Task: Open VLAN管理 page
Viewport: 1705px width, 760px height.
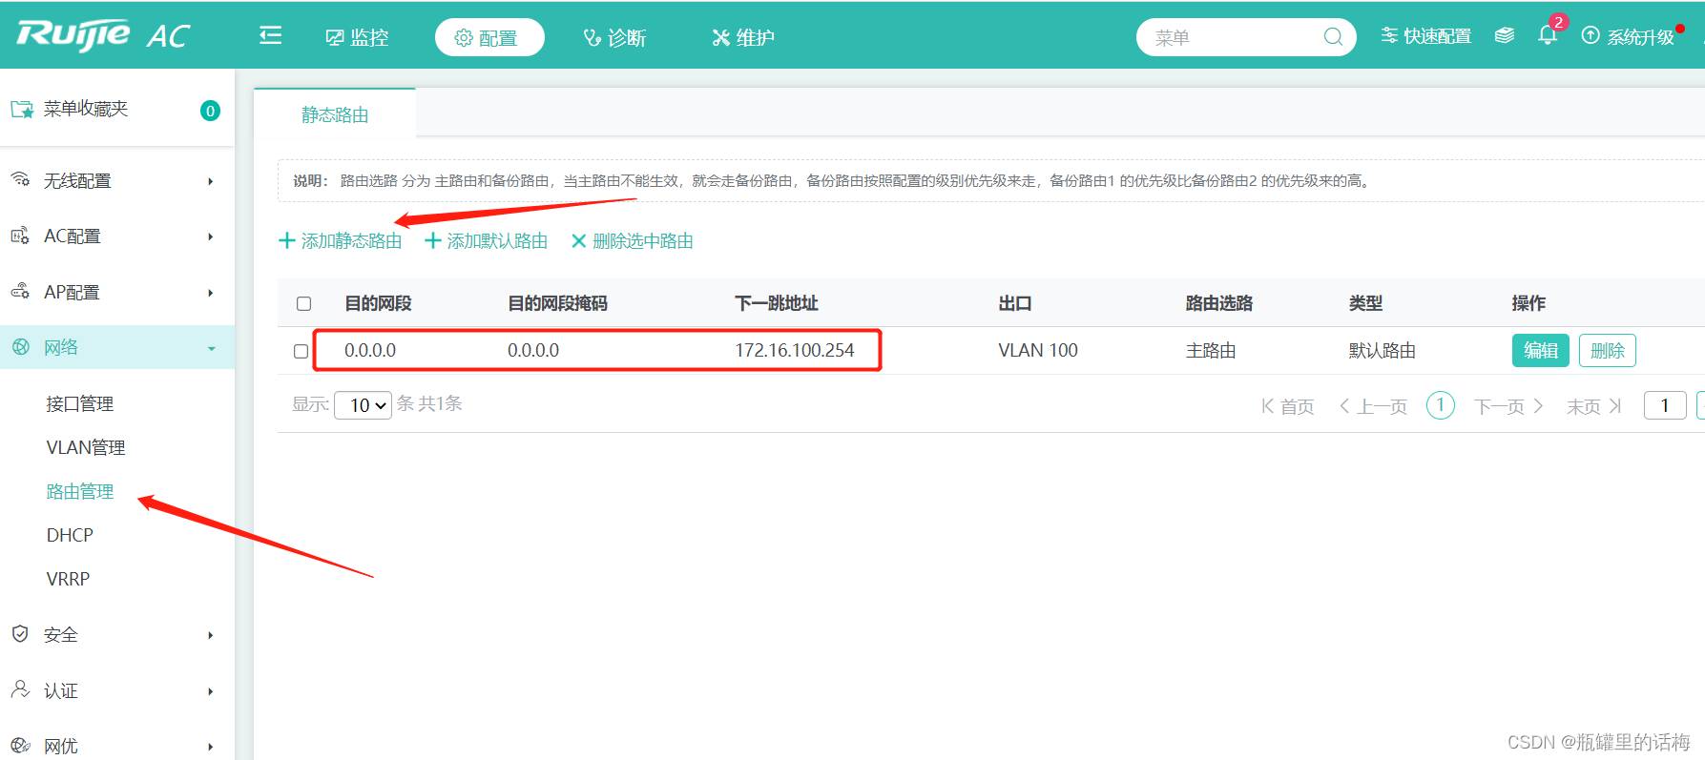Action: (86, 447)
